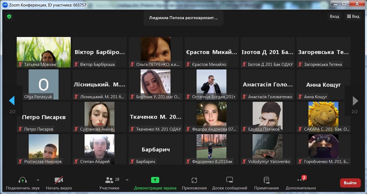Image resolution: width=367 pixels, height=194 pixels.
Task: Click the Вход button at top
Action: (x=334, y=17)
